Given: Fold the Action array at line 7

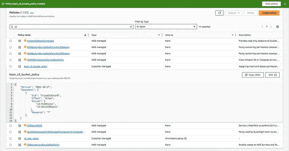Looking at the screenshot, I should 13,101.
